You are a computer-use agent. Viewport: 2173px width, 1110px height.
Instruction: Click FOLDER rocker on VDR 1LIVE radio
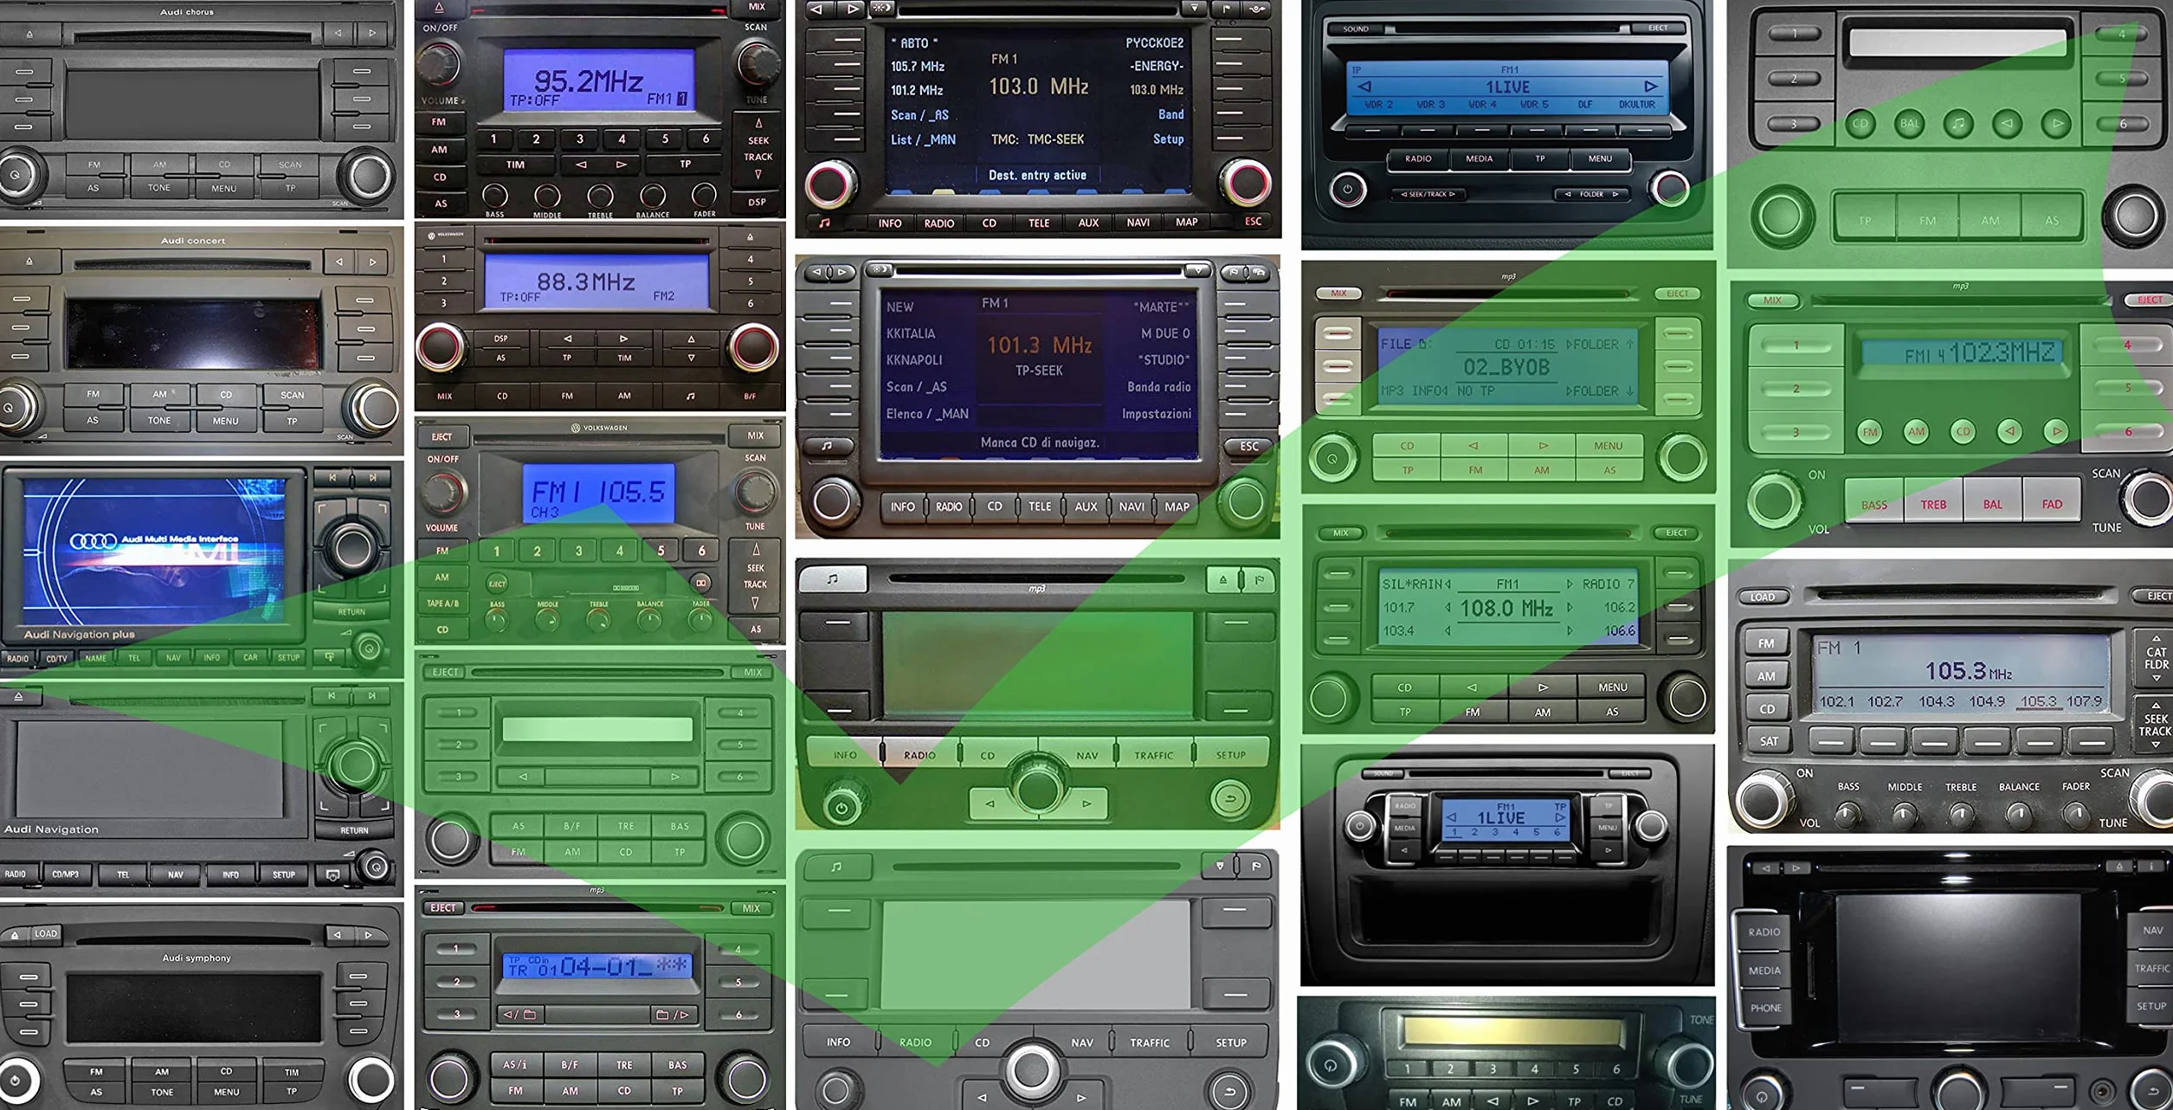pyautogui.click(x=1591, y=194)
